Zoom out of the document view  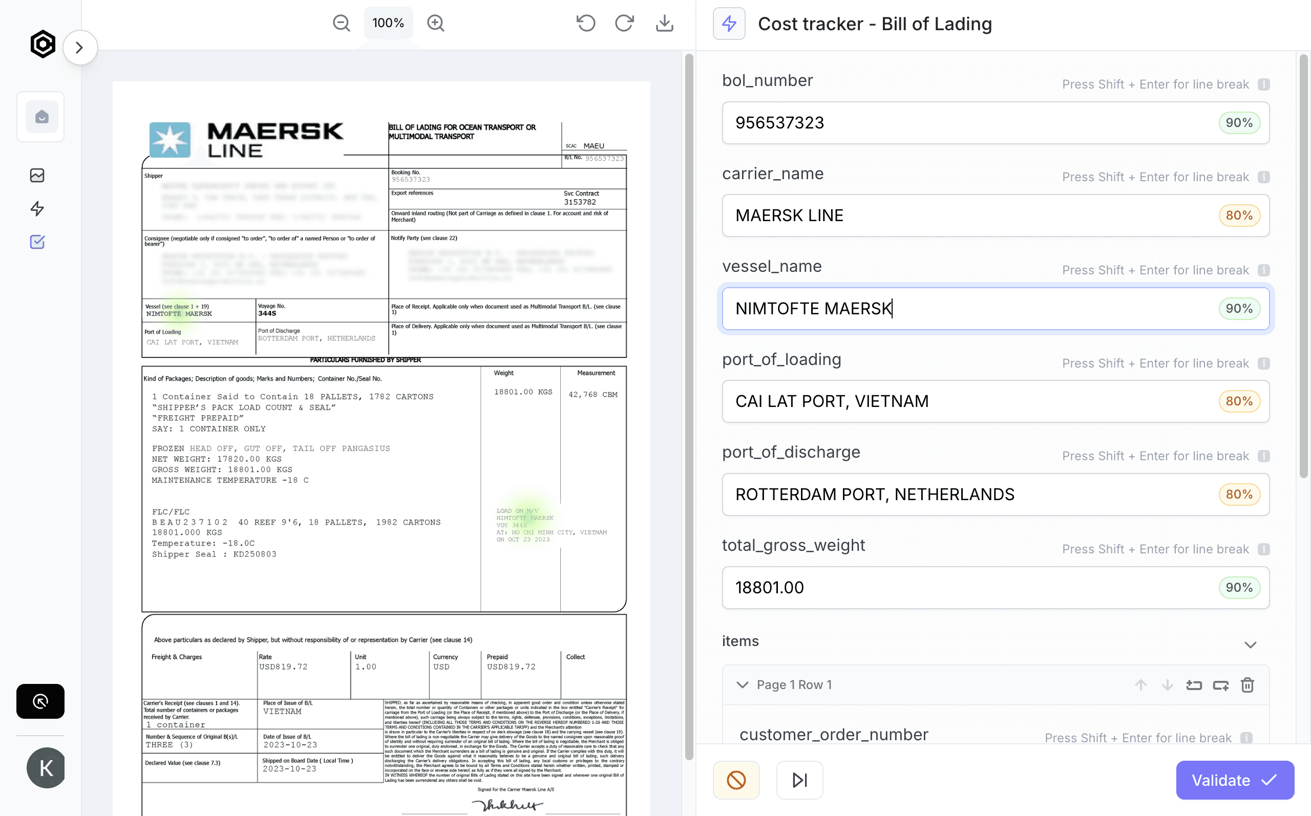[341, 23]
